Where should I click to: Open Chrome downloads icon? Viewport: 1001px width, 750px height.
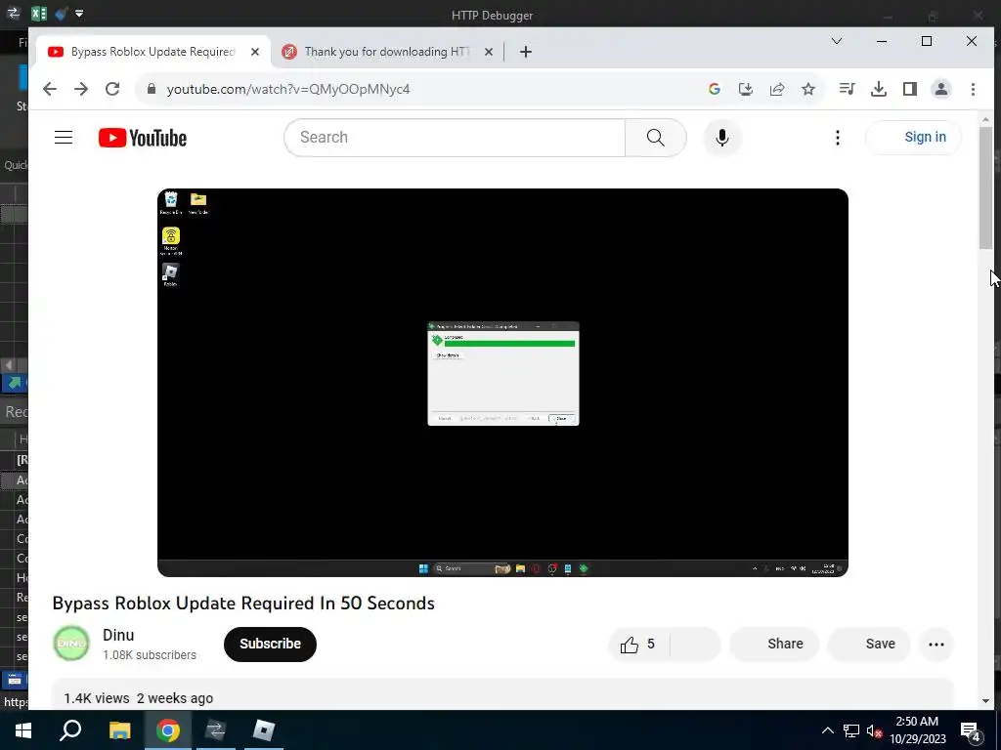click(879, 89)
